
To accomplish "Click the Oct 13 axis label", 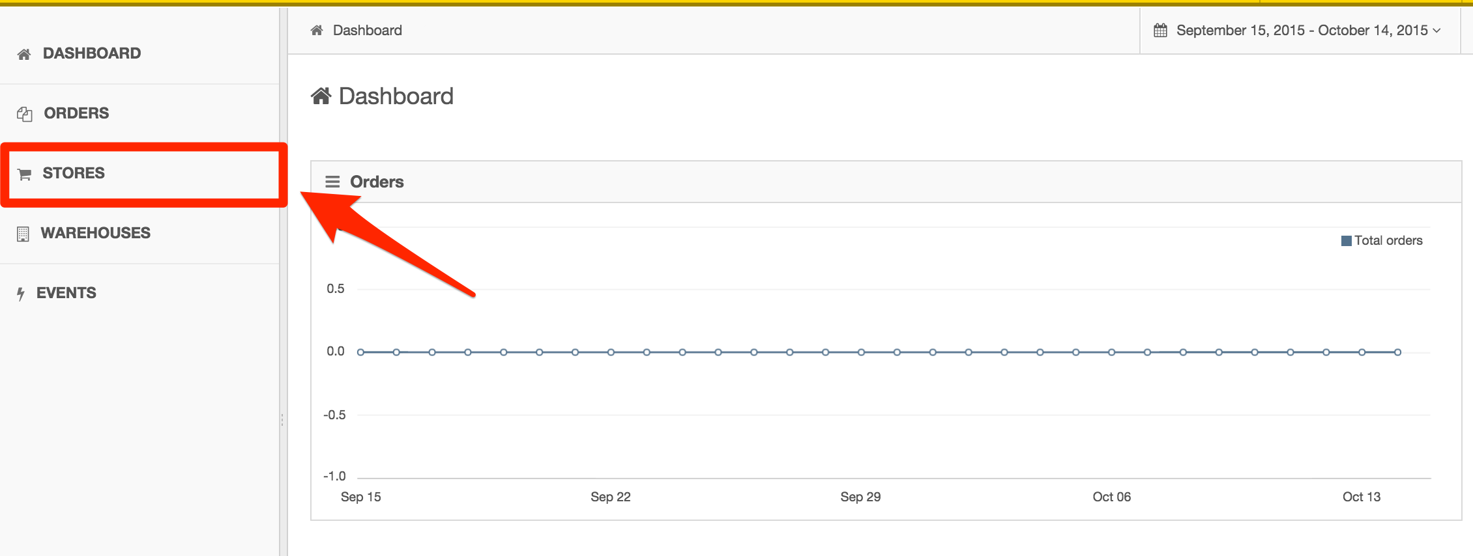I will click(x=1362, y=497).
